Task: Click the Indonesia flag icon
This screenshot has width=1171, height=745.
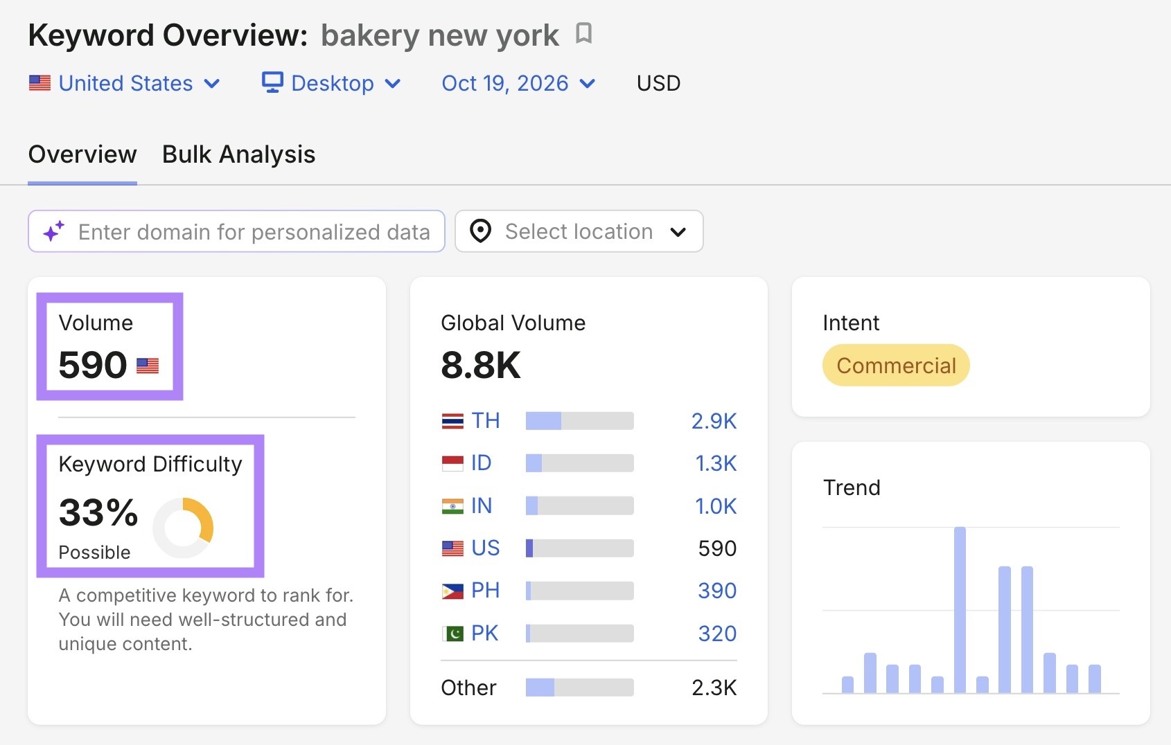Action: pyautogui.click(x=452, y=463)
